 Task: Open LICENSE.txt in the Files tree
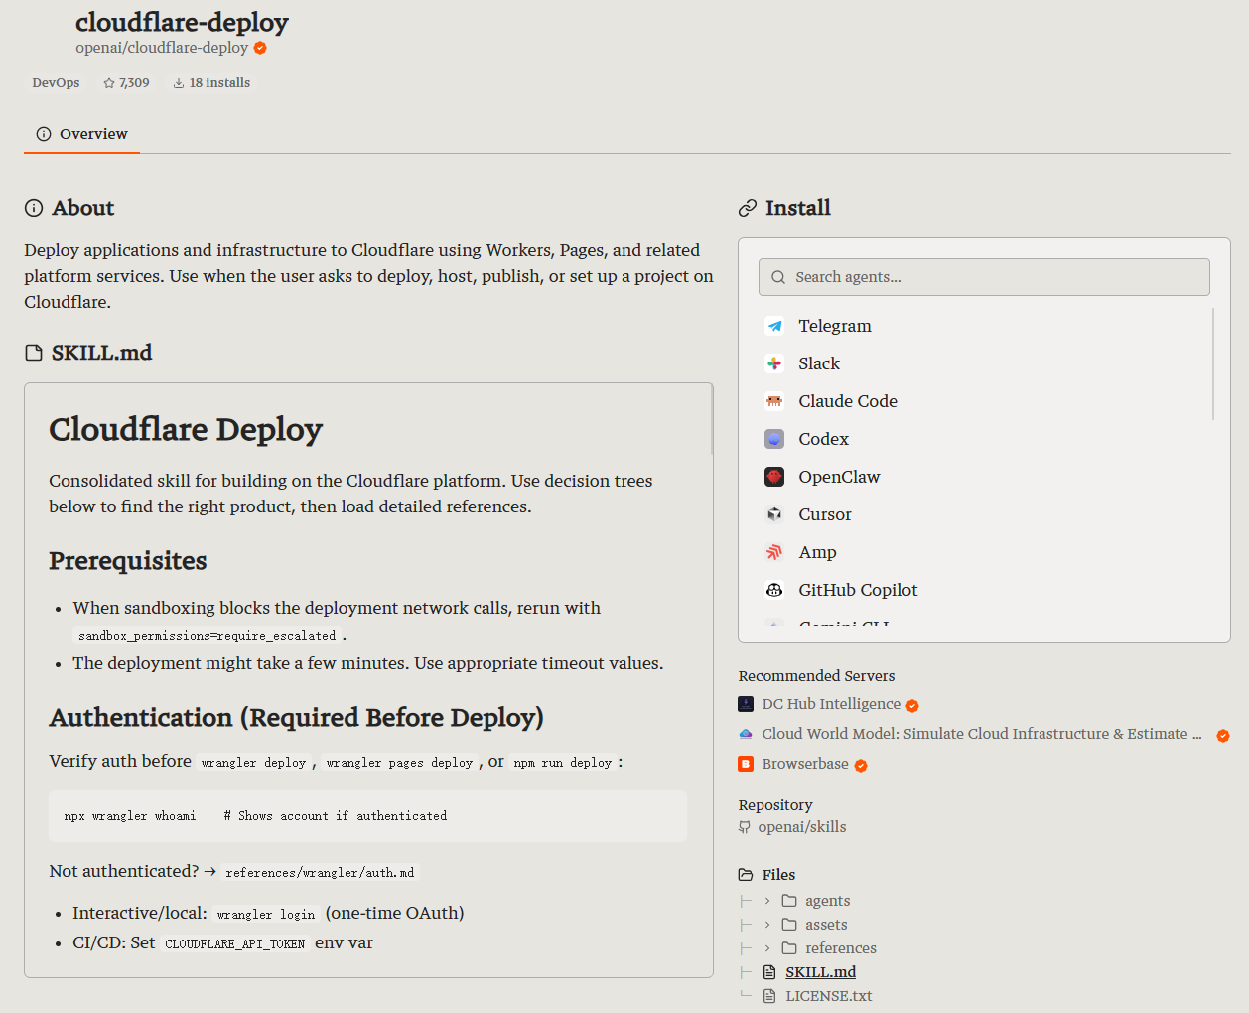[x=829, y=996]
